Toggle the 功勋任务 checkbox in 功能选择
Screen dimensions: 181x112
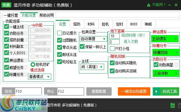click(x=7, y=33)
